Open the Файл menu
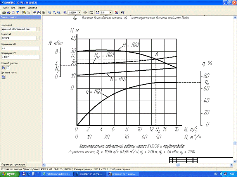 click(5, 7)
